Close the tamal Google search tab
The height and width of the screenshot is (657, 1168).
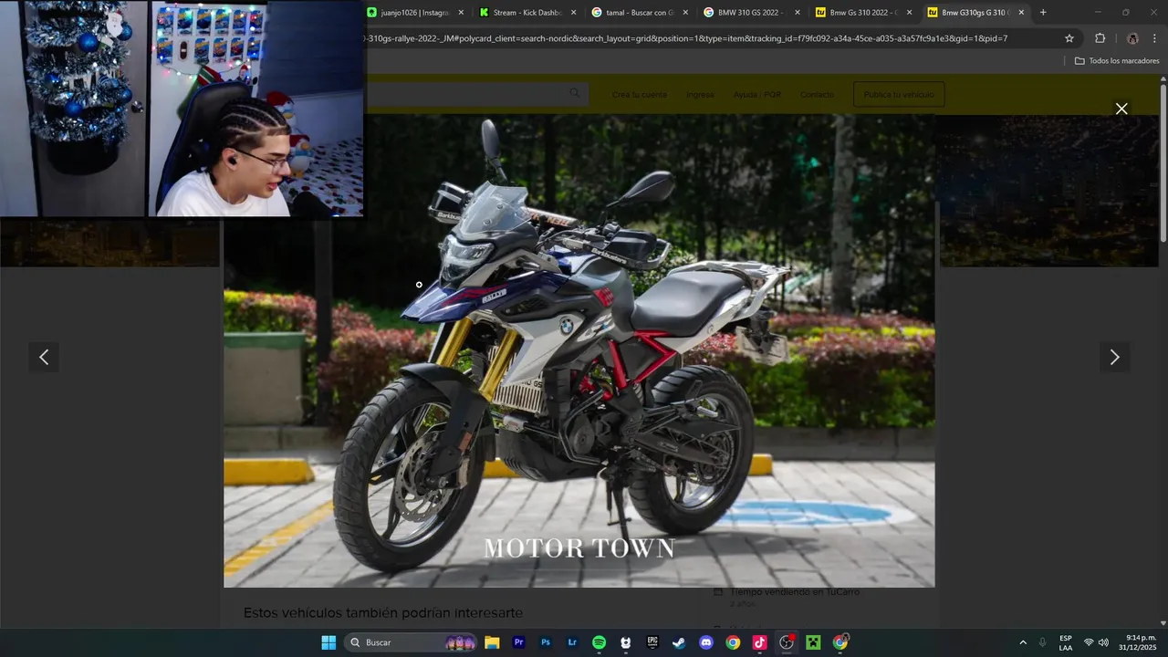pos(685,13)
